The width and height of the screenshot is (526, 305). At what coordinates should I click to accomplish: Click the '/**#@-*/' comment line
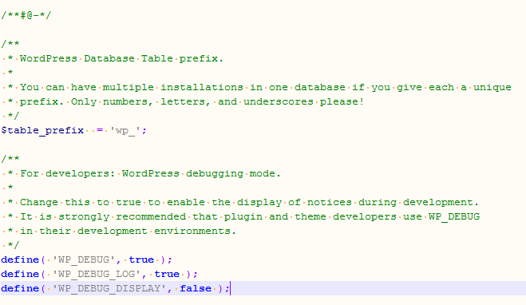[x=26, y=15]
